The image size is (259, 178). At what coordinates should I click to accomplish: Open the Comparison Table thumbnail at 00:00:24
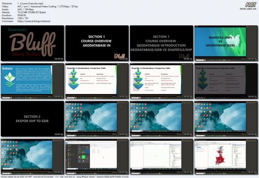coord(97,81)
